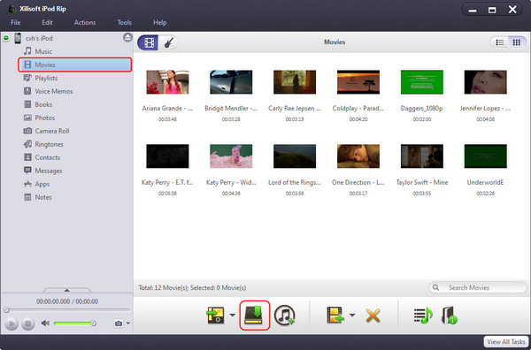Viewport: 531px width, 350px height.
Task: Click the copy to device icon
Action: pyautogui.click(x=215, y=316)
